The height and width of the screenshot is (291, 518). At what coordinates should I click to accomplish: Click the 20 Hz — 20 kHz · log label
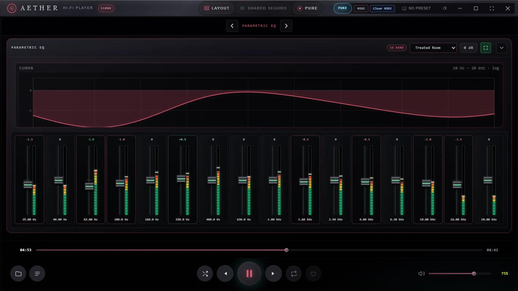[x=476, y=68]
